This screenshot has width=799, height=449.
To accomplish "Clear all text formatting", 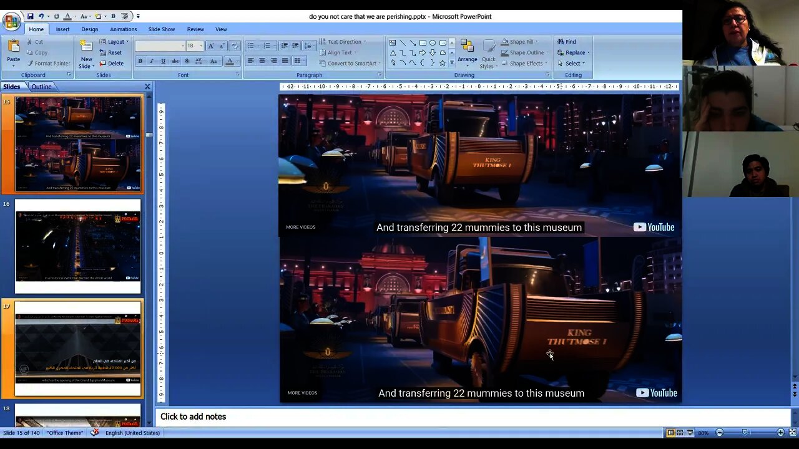I will click(235, 46).
